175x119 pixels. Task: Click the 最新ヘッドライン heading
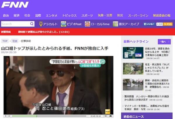[x=136, y=41]
